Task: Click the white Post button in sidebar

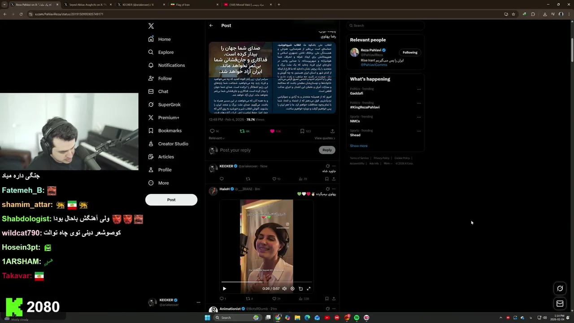Action: [171, 200]
